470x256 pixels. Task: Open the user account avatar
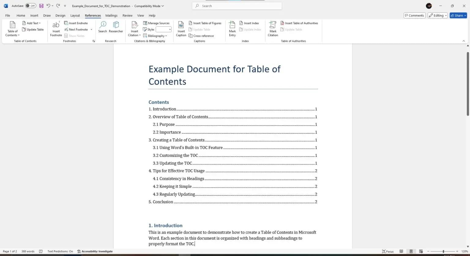429,6
